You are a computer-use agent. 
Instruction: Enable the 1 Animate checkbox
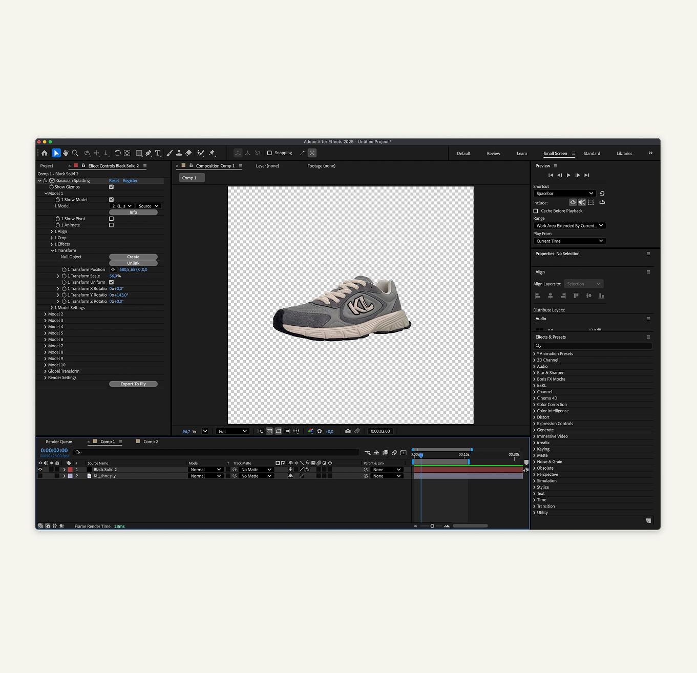tap(111, 225)
